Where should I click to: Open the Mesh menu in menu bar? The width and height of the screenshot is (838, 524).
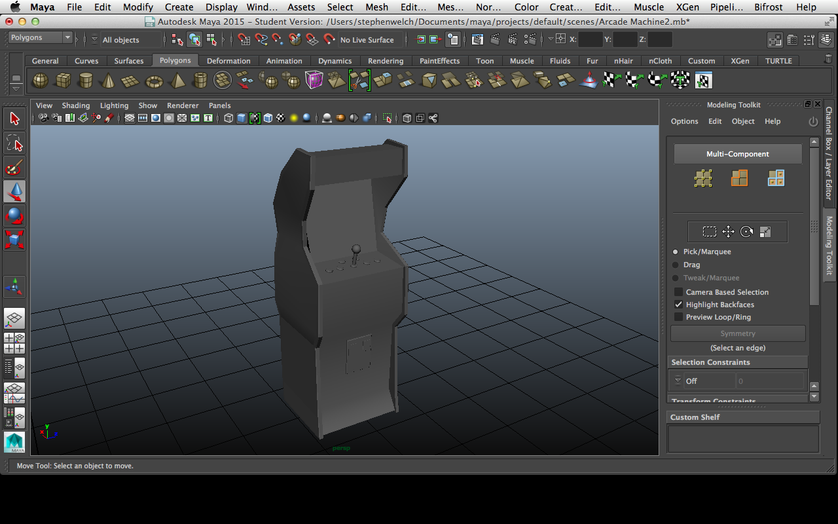[376, 7]
